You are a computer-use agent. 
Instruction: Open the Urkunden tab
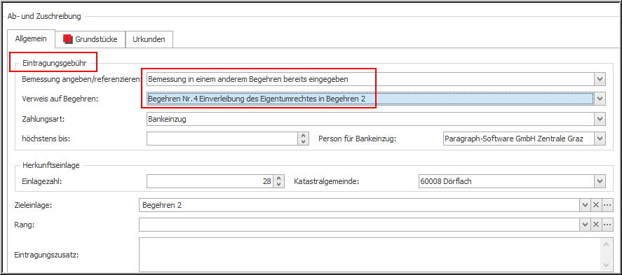149,40
